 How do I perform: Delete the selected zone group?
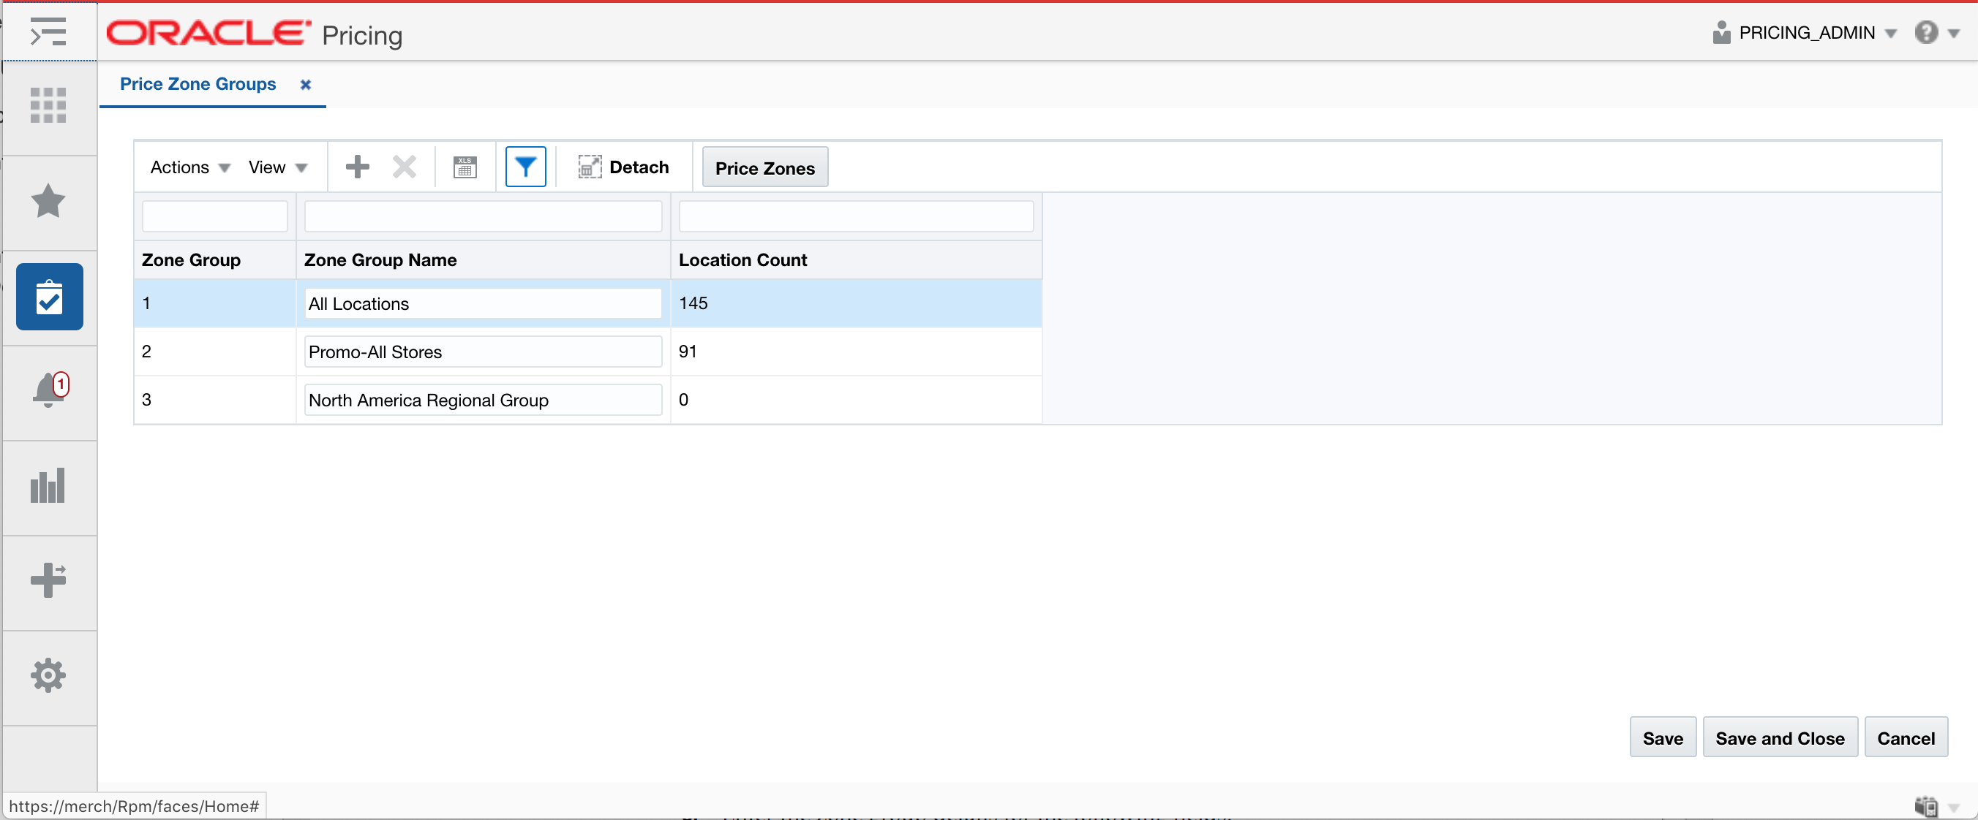coord(404,167)
